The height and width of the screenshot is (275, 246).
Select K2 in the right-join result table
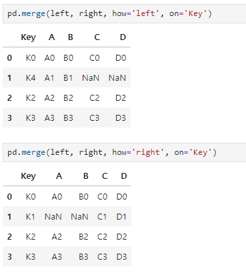click(31, 237)
